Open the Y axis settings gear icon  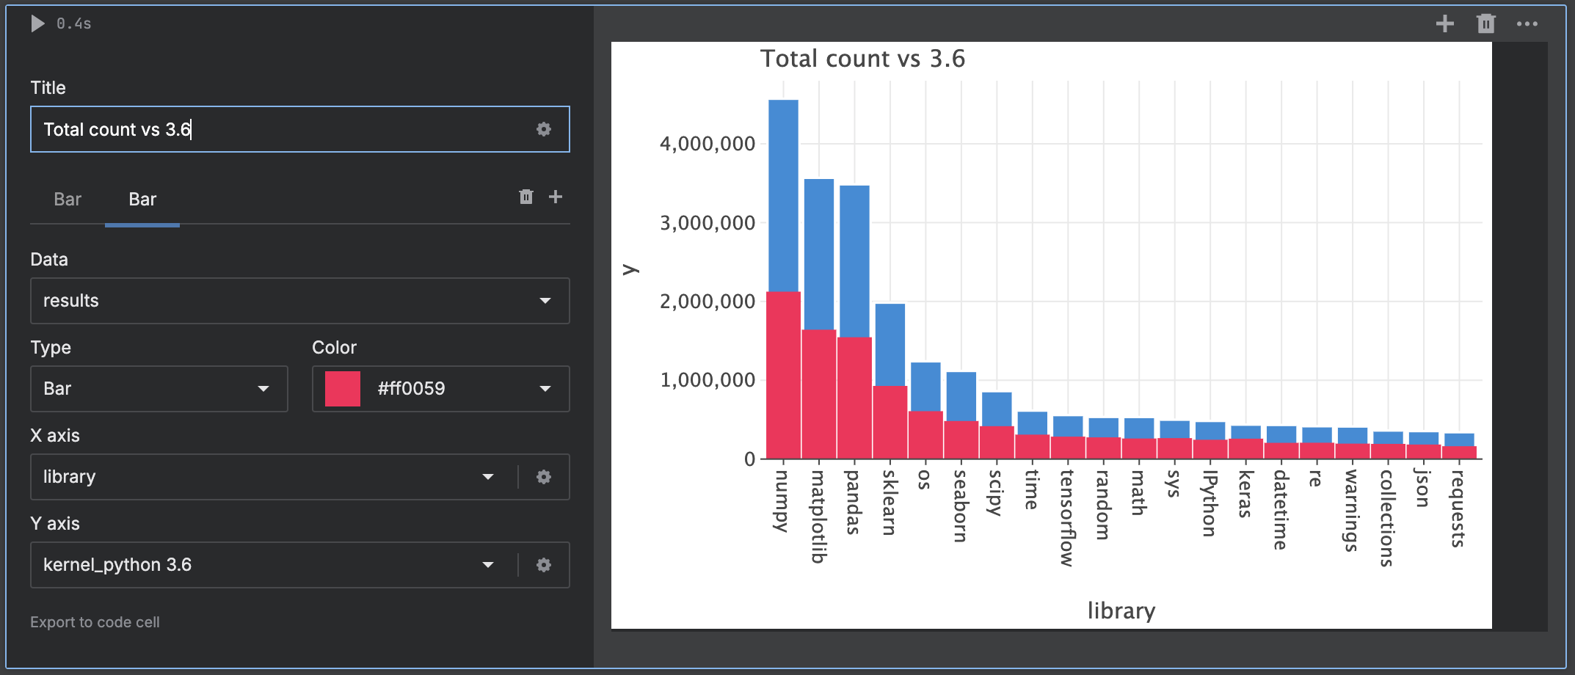[x=543, y=565]
